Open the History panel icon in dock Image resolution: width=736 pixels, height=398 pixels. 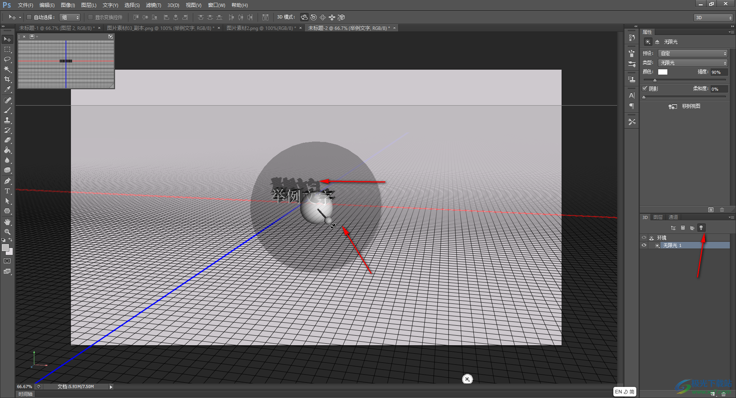[632, 38]
